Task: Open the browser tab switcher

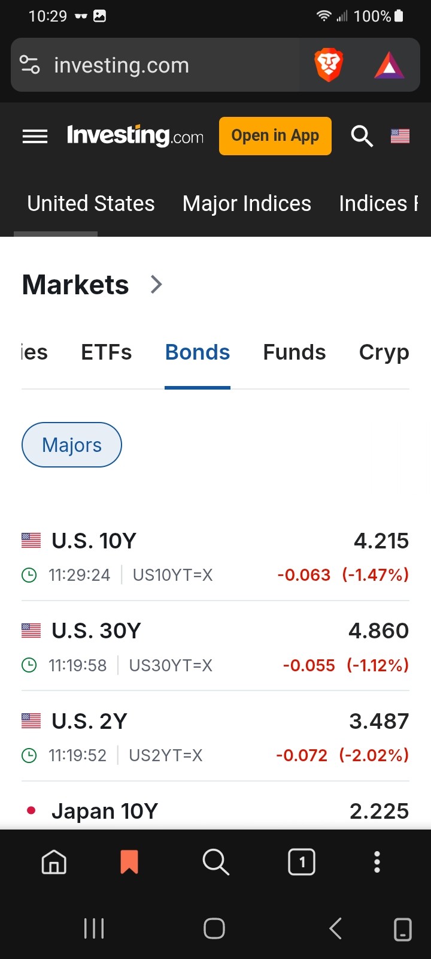Action: coord(302,862)
